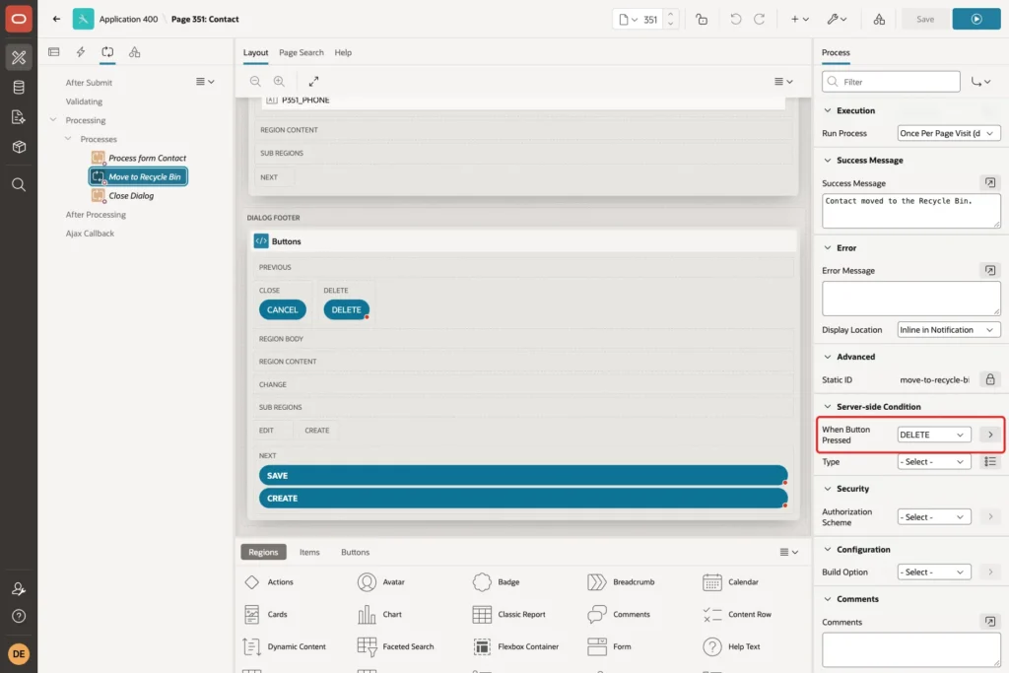Switch to the Page Search tab
The width and height of the screenshot is (1009, 673).
point(302,53)
